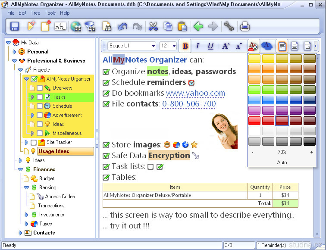
Task: Align text left icon
Action: tap(282, 46)
